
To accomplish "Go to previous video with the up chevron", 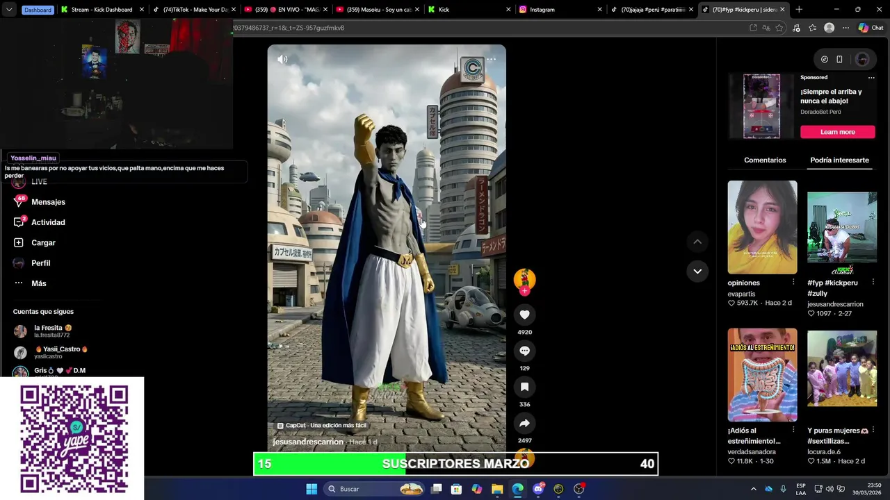I will click(697, 242).
